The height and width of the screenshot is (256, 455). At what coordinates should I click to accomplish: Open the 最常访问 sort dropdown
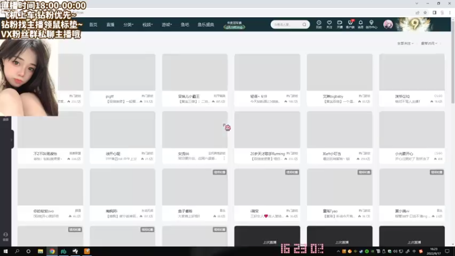(x=429, y=43)
